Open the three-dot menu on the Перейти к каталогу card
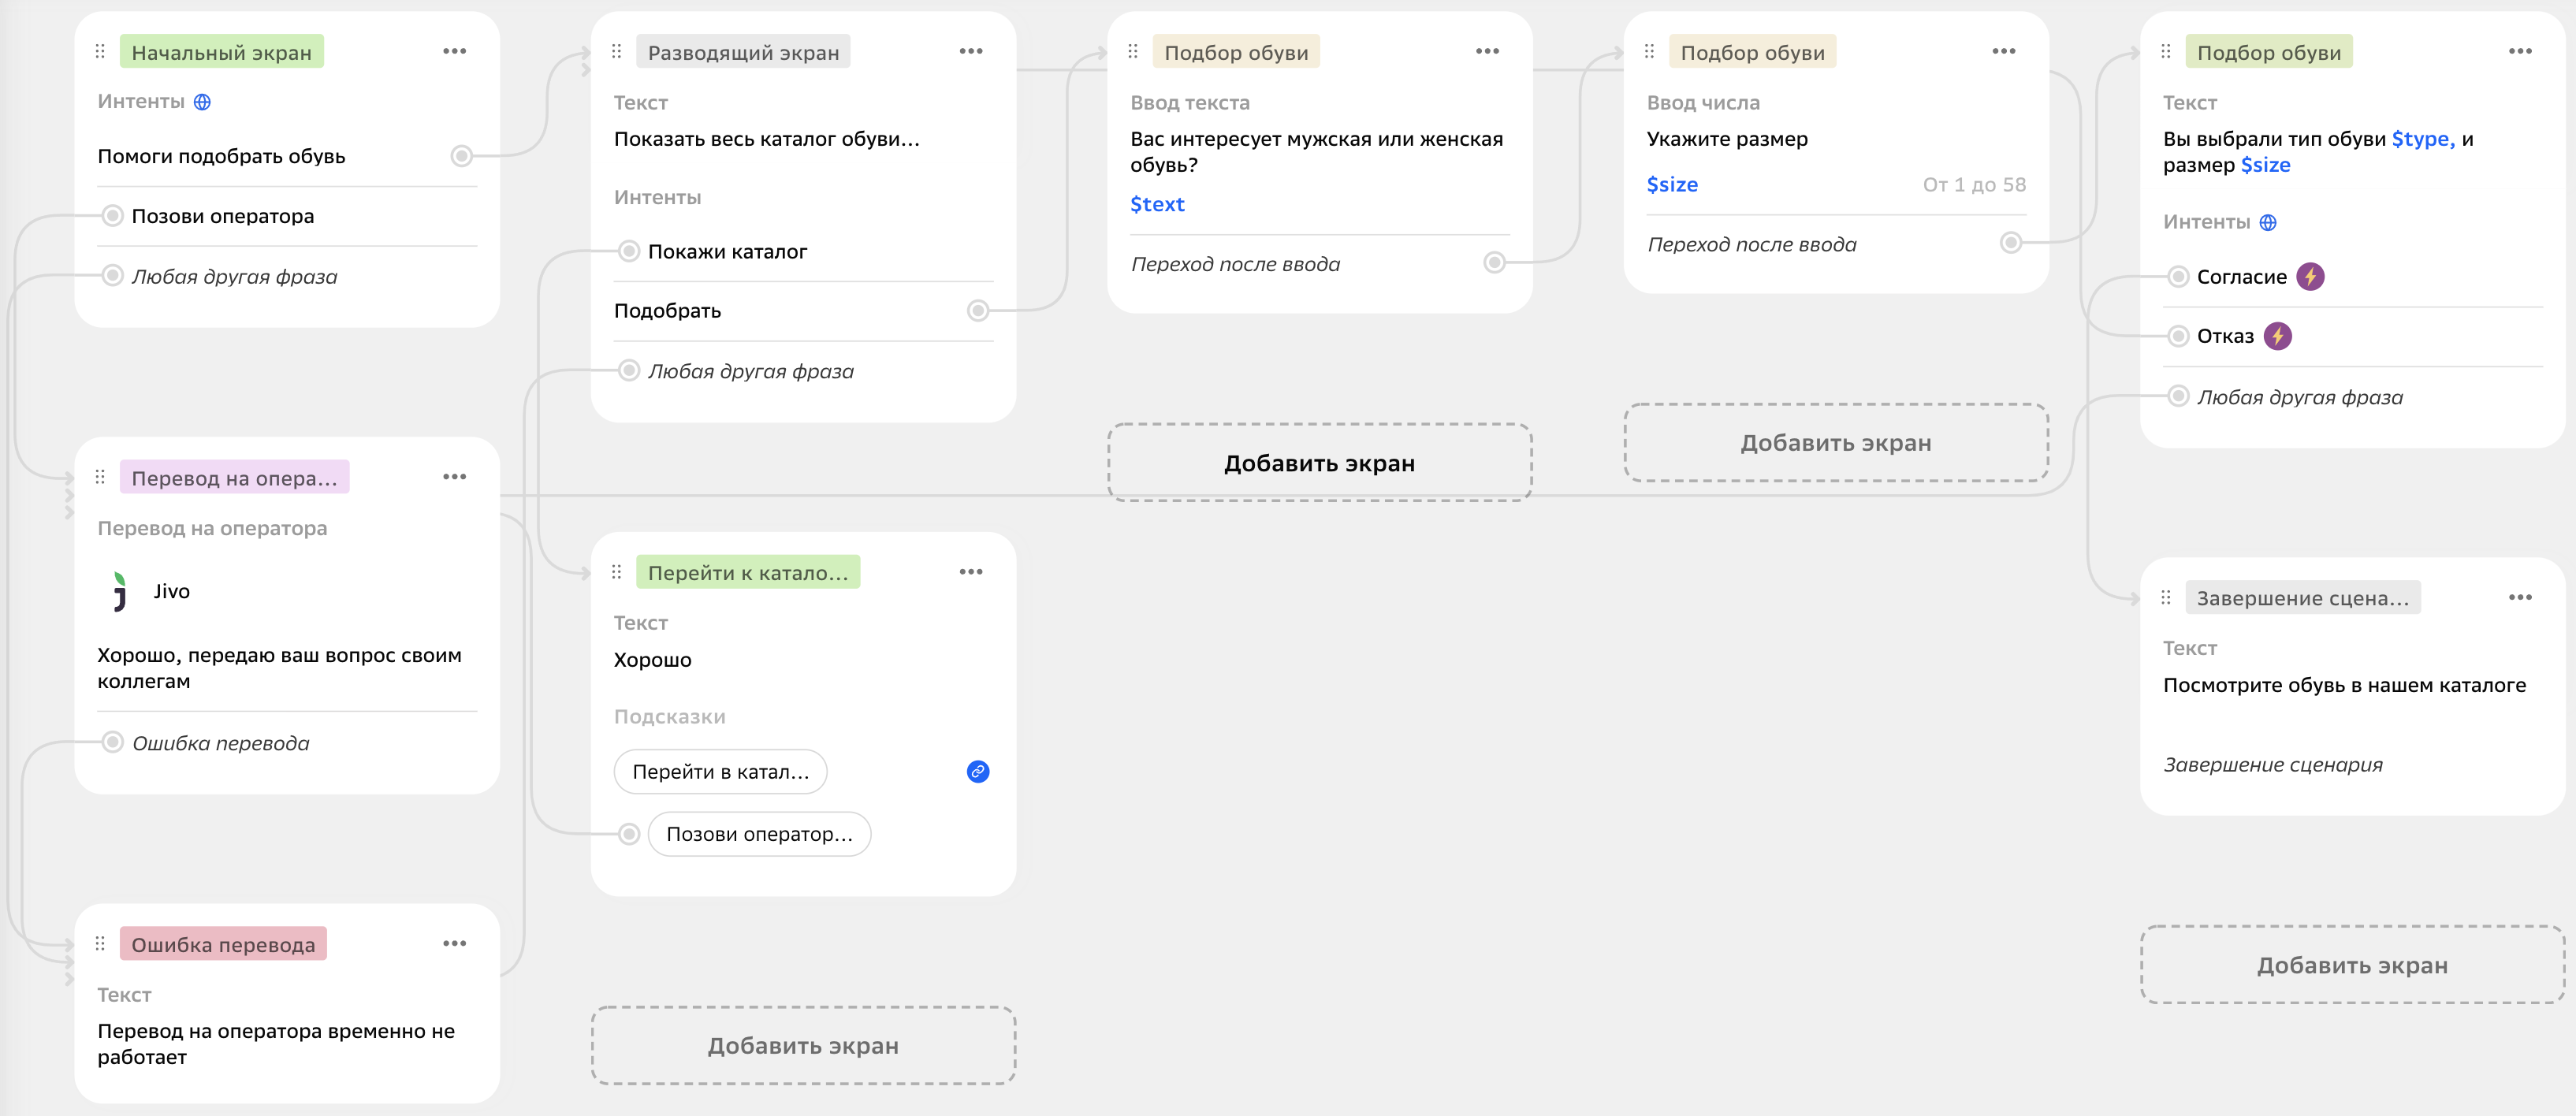The height and width of the screenshot is (1116, 2576). coord(971,572)
